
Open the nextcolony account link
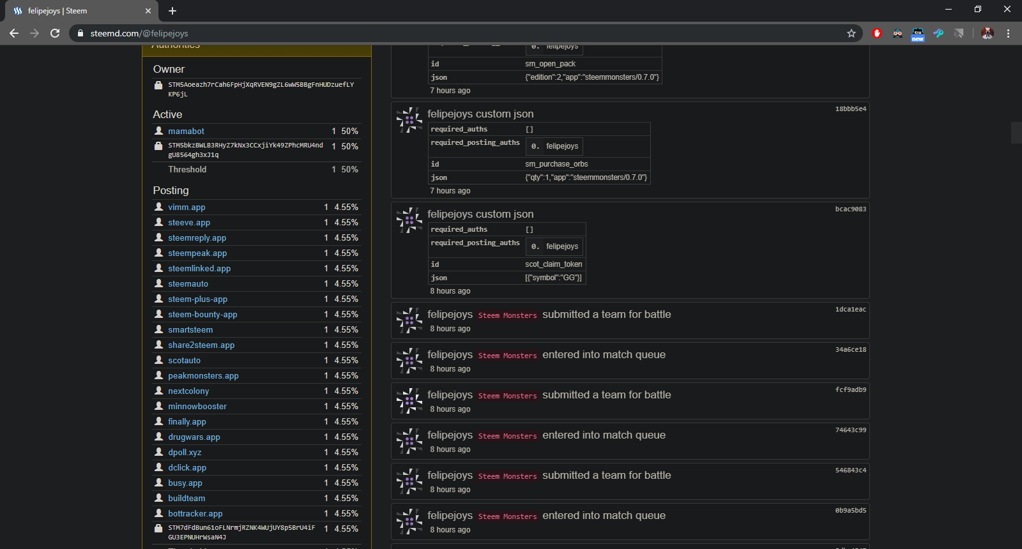[x=188, y=391]
